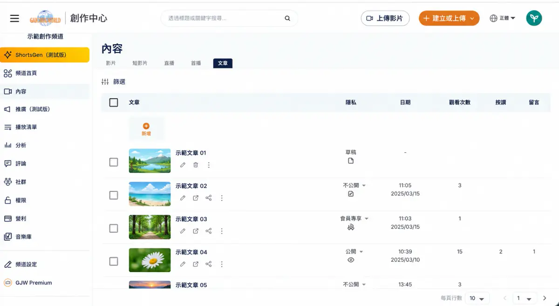Open the 正體 language dropdown
Viewport: 559px width, 306px height.
coord(502,18)
